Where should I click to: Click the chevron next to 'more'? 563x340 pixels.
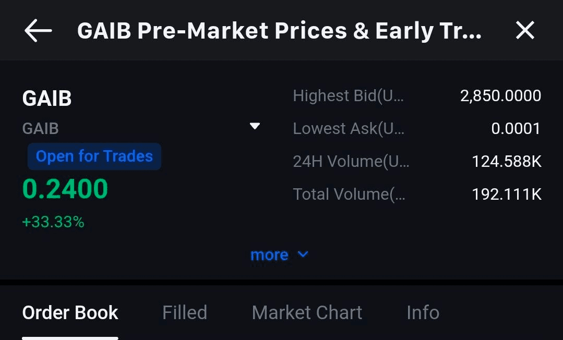(303, 254)
